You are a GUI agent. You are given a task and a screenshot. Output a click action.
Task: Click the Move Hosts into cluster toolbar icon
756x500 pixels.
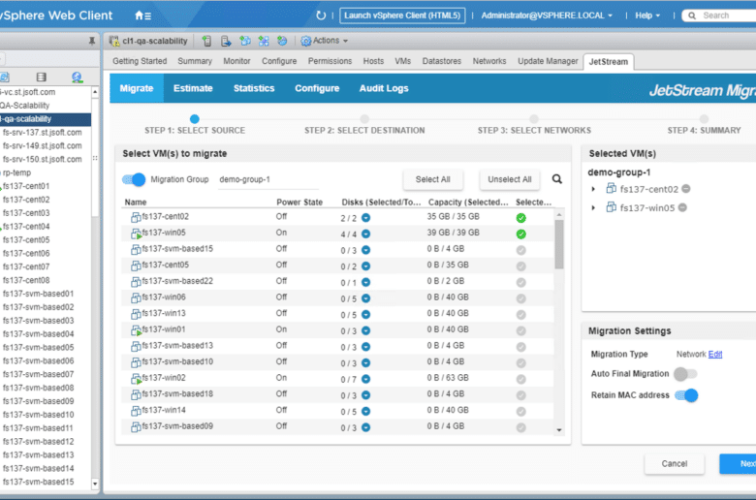[226, 41]
